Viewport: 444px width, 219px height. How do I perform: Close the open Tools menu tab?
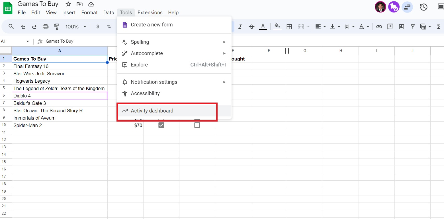tap(126, 12)
